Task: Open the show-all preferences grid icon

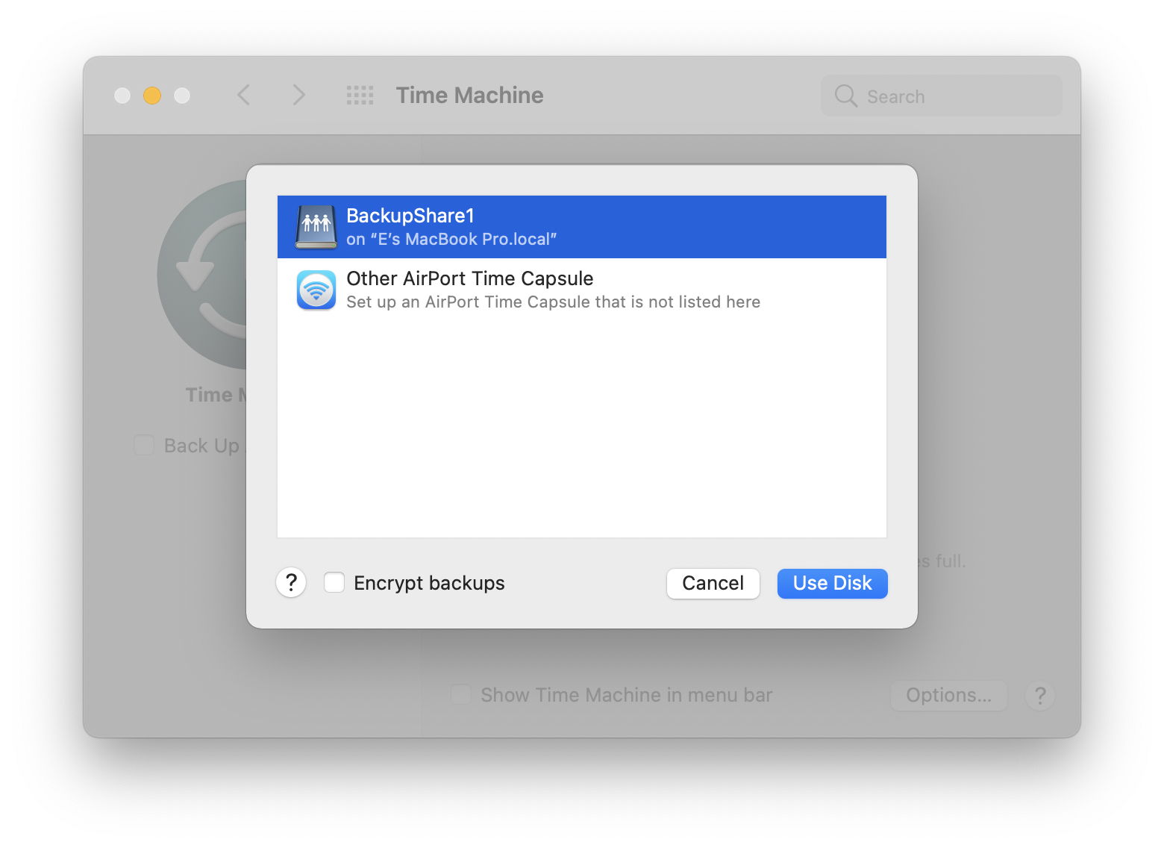Action: (x=360, y=96)
